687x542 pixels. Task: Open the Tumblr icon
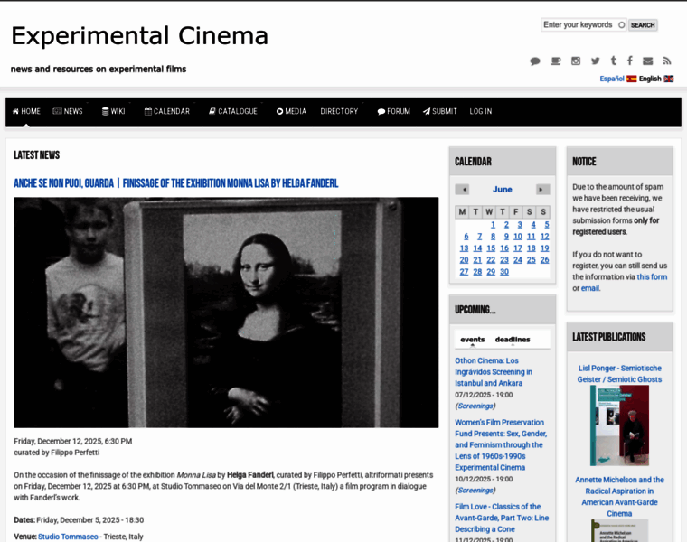[614, 61]
